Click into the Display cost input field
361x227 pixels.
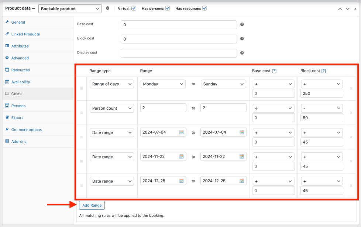[179, 53]
